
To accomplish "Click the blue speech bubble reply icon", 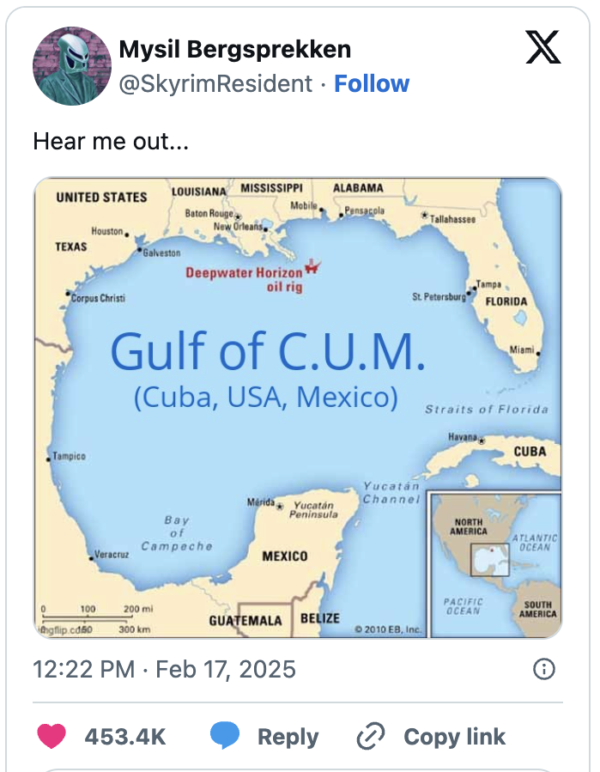I will [225, 737].
